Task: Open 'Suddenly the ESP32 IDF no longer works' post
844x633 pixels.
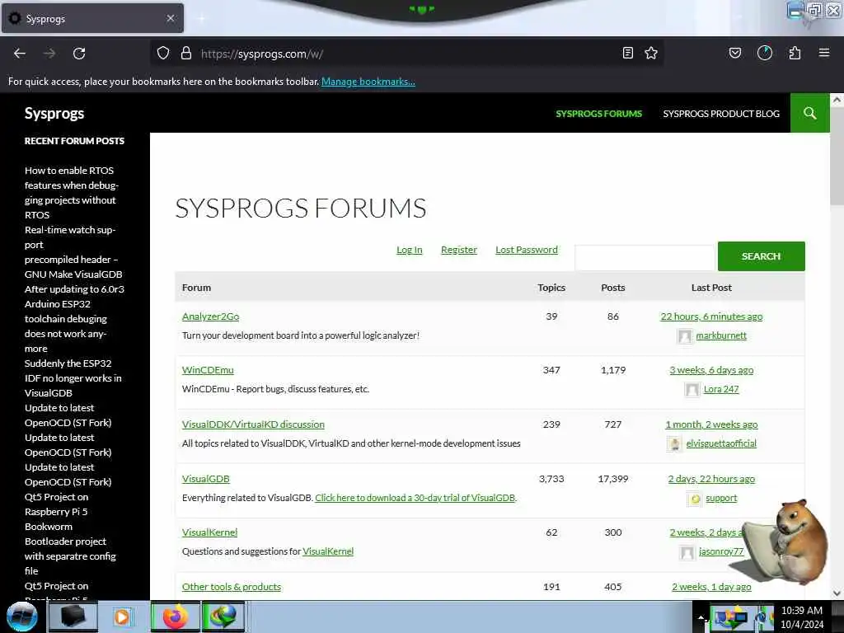Action: point(73,377)
